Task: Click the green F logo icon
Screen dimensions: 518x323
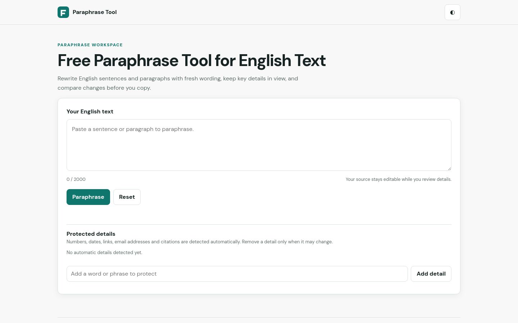Action: [x=63, y=12]
